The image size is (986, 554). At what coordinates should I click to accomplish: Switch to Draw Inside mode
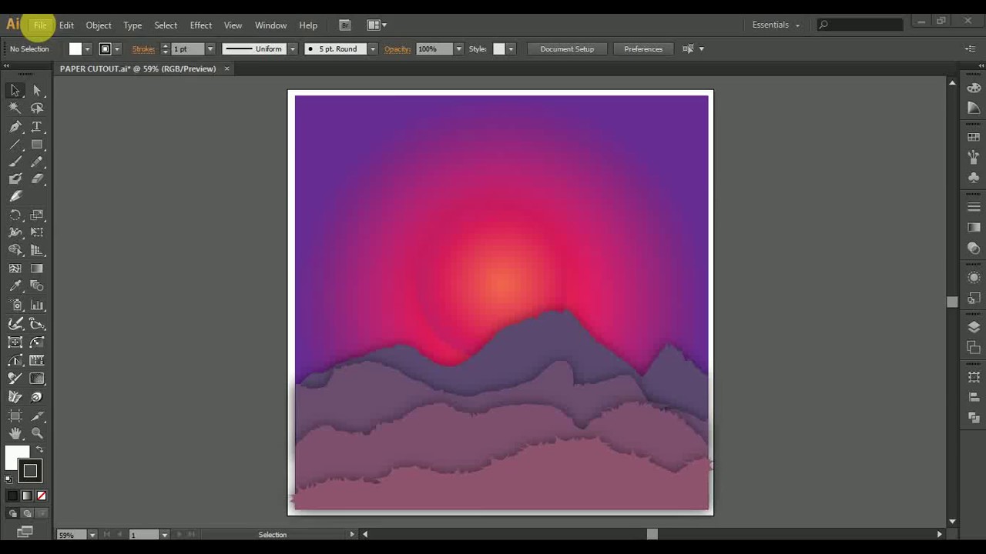click(42, 514)
